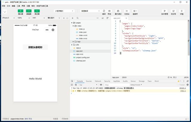Viewport: 191px width, 122px height.
Task: Expand the logs folder
Action: 73,42
